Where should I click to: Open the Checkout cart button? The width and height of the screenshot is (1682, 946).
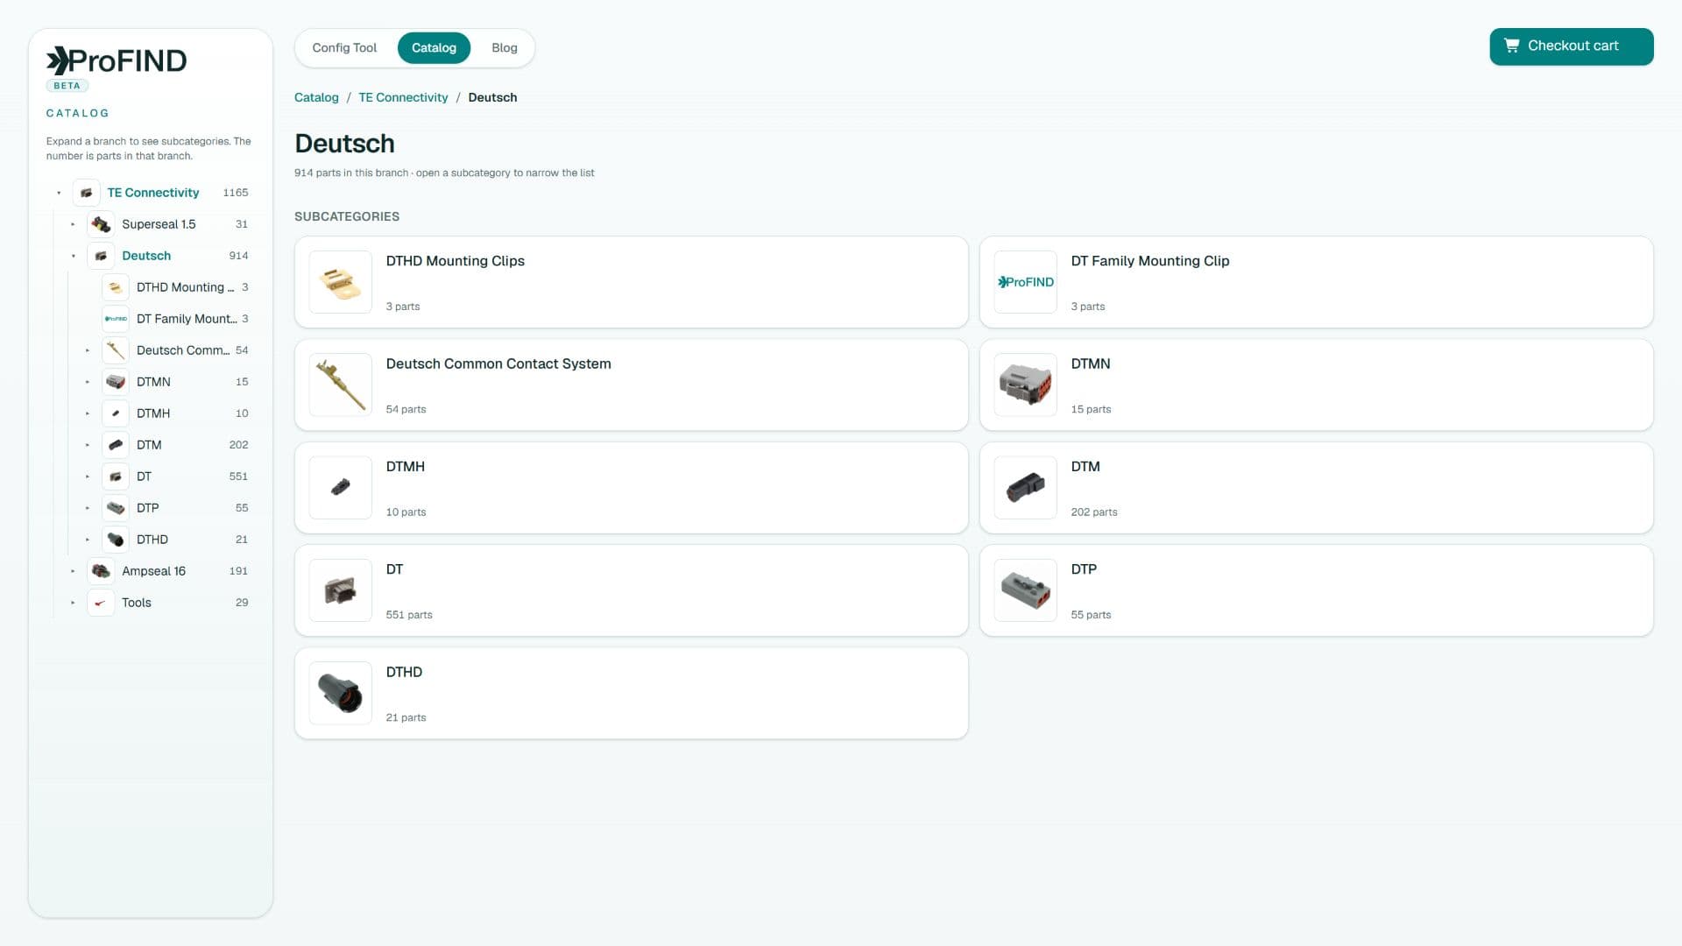[x=1571, y=46]
